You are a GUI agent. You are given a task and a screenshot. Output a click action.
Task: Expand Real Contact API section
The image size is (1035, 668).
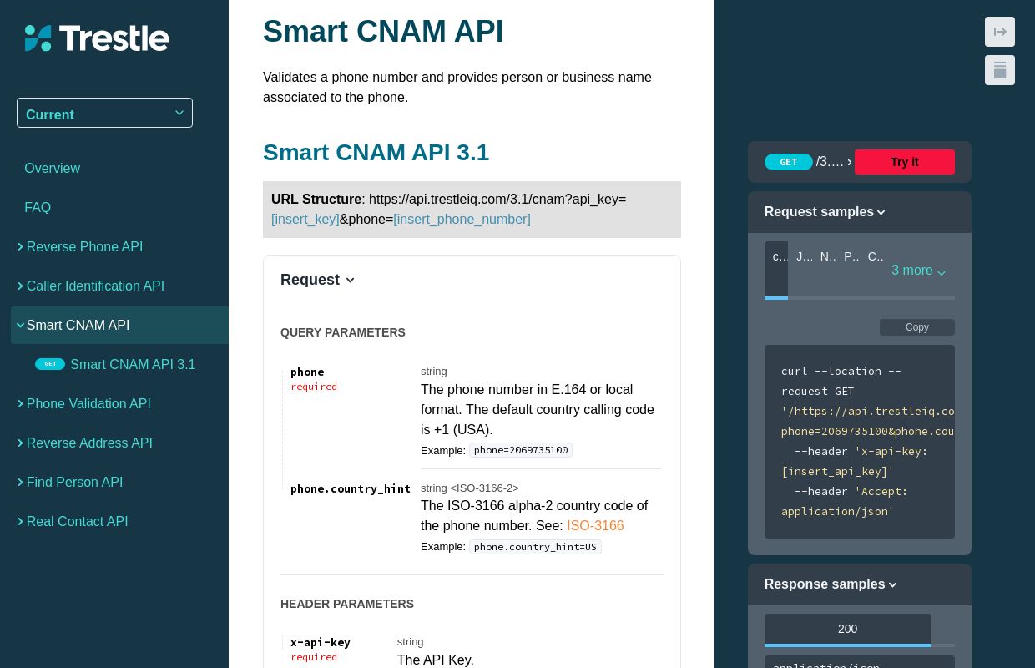pyautogui.click(x=77, y=521)
